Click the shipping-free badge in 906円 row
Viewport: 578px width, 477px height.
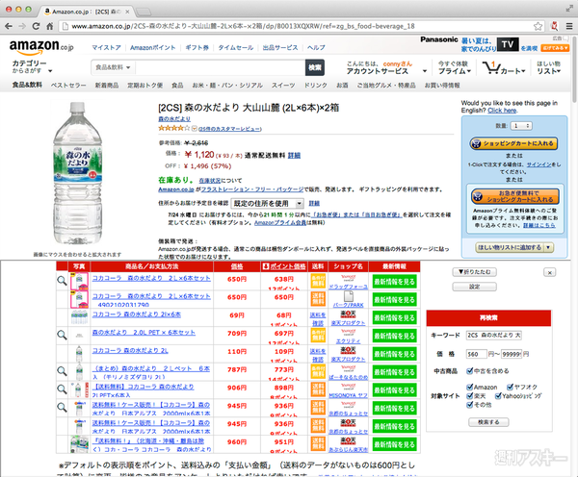click(x=318, y=389)
